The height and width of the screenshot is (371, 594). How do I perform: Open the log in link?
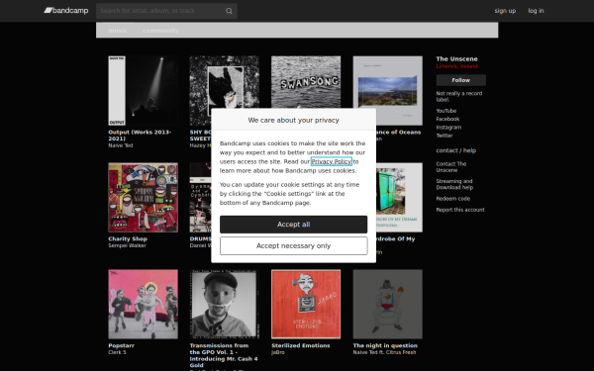[536, 11]
